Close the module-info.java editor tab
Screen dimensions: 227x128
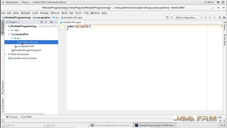[x=83, y=22]
